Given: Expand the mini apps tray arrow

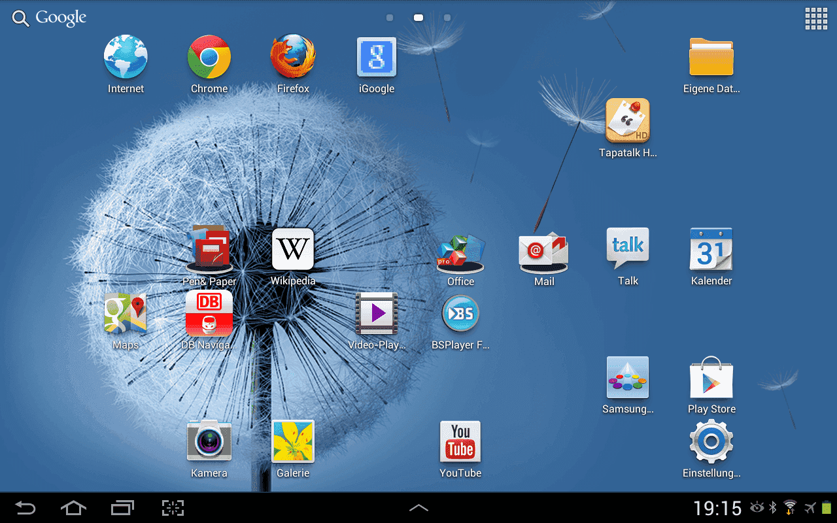Looking at the screenshot, I should (418, 508).
